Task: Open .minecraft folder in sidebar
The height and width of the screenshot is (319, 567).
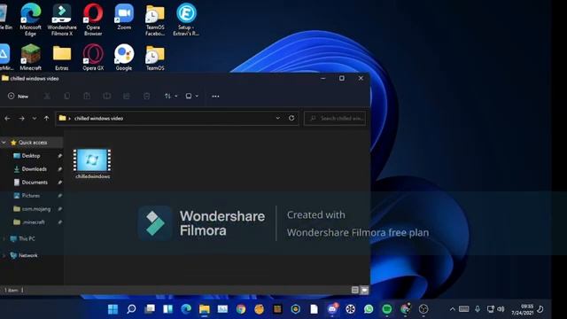Action: [34, 222]
